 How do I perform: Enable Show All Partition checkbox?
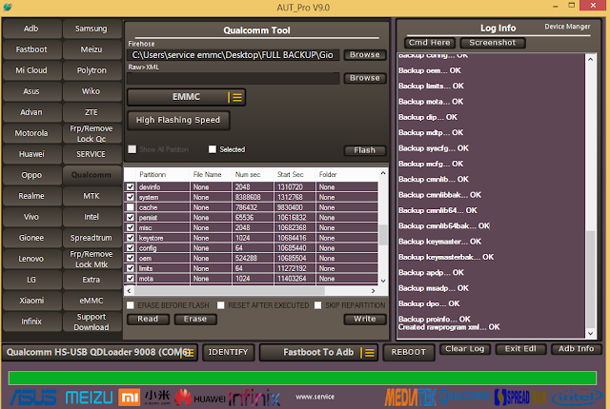pyautogui.click(x=132, y=149)
